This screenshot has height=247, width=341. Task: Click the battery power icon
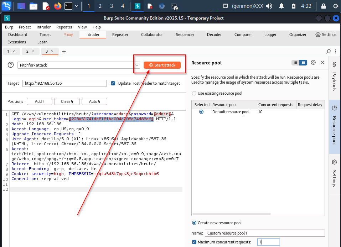294,6
